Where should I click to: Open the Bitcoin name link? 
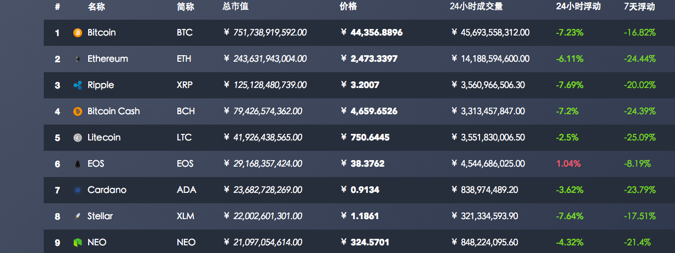click(102, 33)
